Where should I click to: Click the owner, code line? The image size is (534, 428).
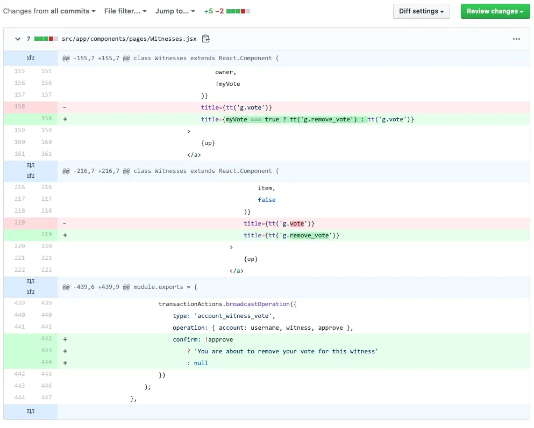[x=225, y=72]
